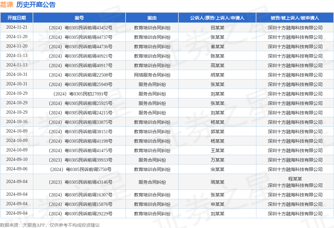The width and height of the screenshot is (334, 228).
Task: Click 深圳十方融海科技有限公司 in the top row
Action: tap(295, 27)
